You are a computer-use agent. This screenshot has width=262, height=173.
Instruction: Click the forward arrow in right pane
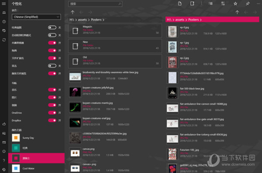255,12
